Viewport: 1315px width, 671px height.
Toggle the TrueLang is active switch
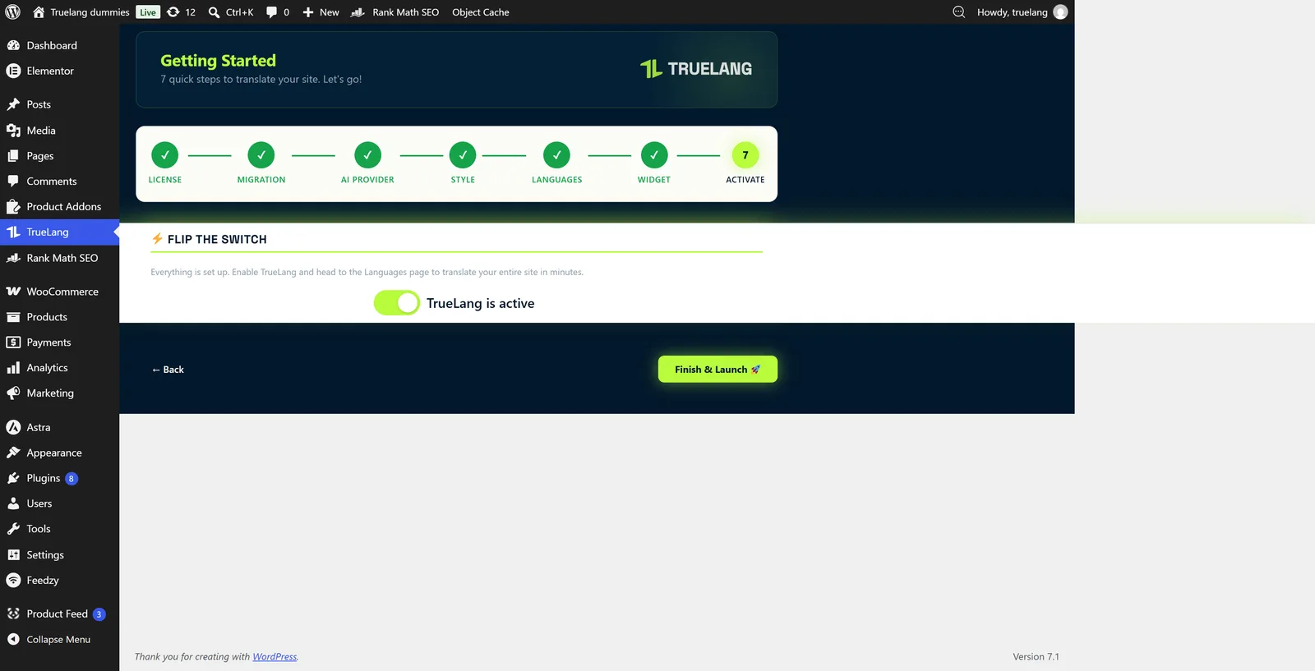(x=397, y=303)
